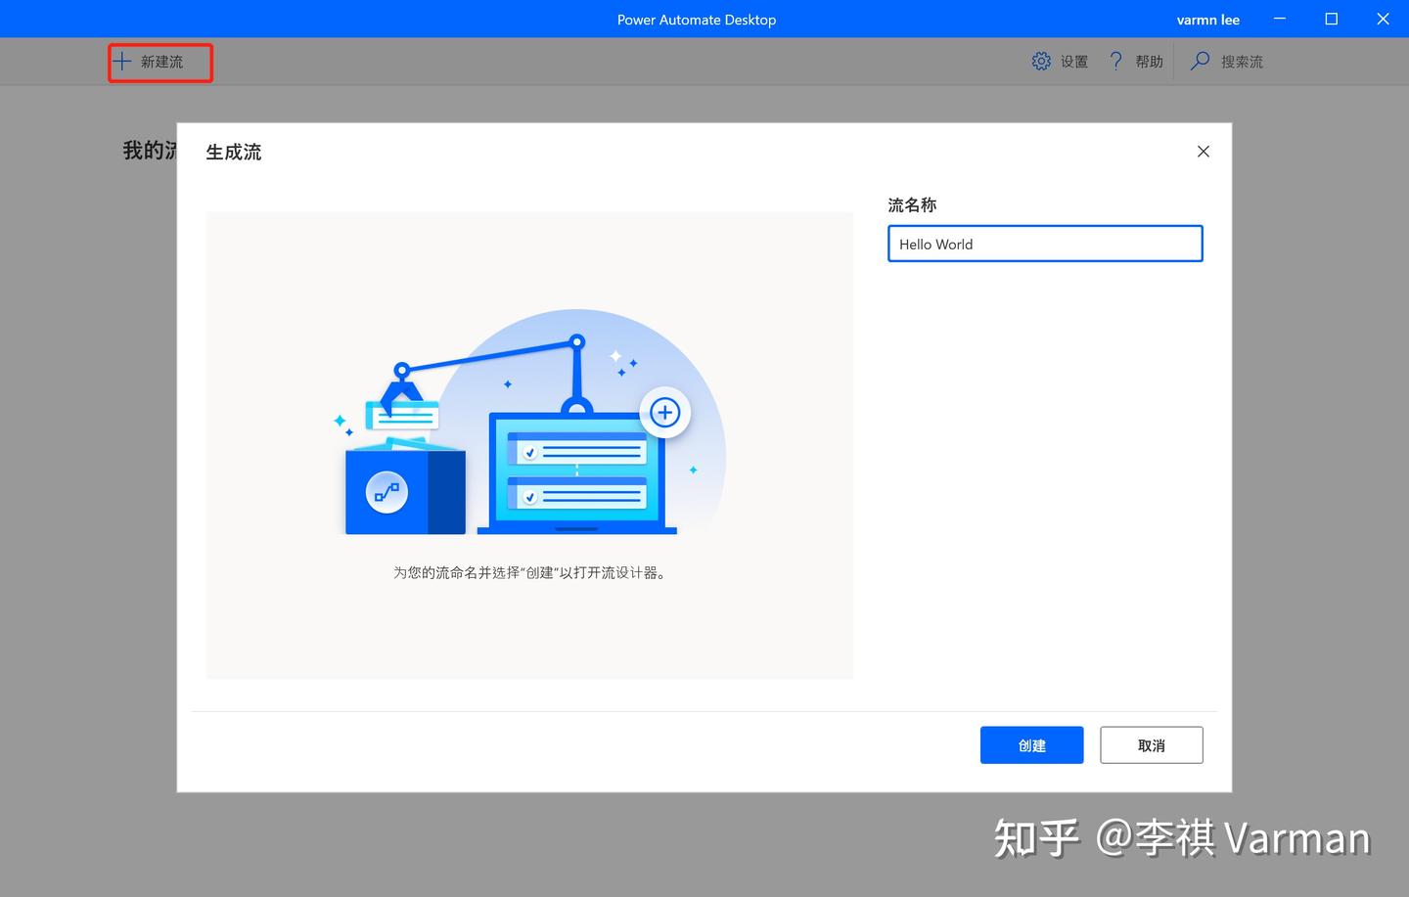Select the 取消 button

[x=1151, y=744]
